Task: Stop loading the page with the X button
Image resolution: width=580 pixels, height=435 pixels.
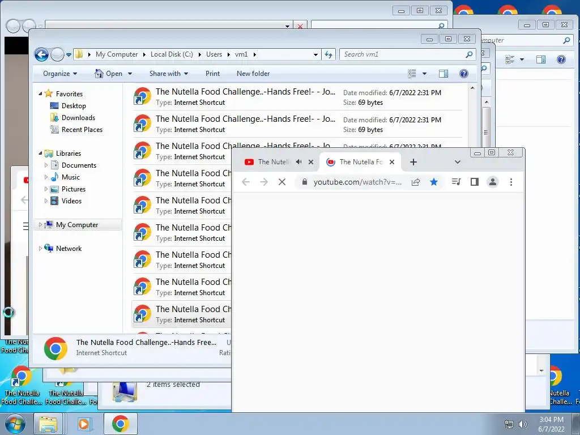Action: 282,182
